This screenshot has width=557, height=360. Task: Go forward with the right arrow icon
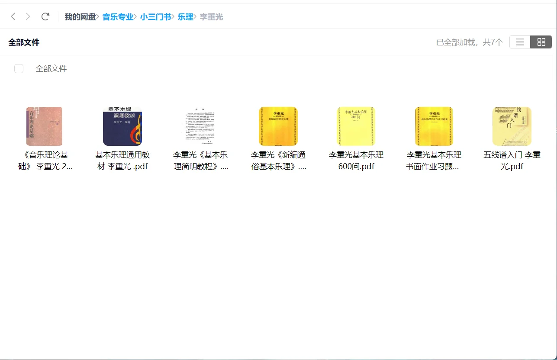(28, 17)
